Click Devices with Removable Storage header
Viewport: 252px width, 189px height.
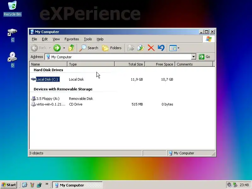click(63, 89)
